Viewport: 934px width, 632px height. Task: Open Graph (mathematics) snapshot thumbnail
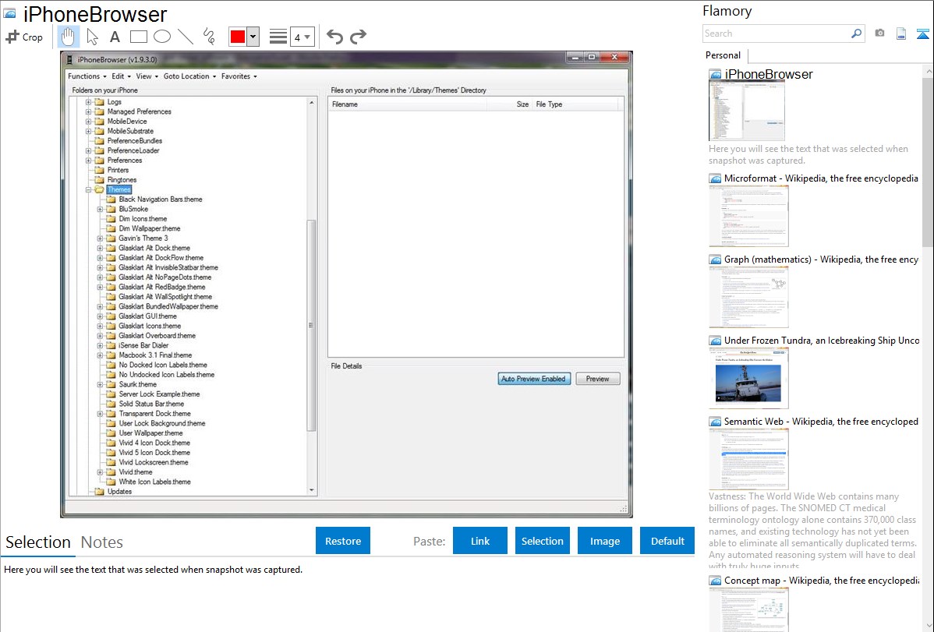pos(748,297)
